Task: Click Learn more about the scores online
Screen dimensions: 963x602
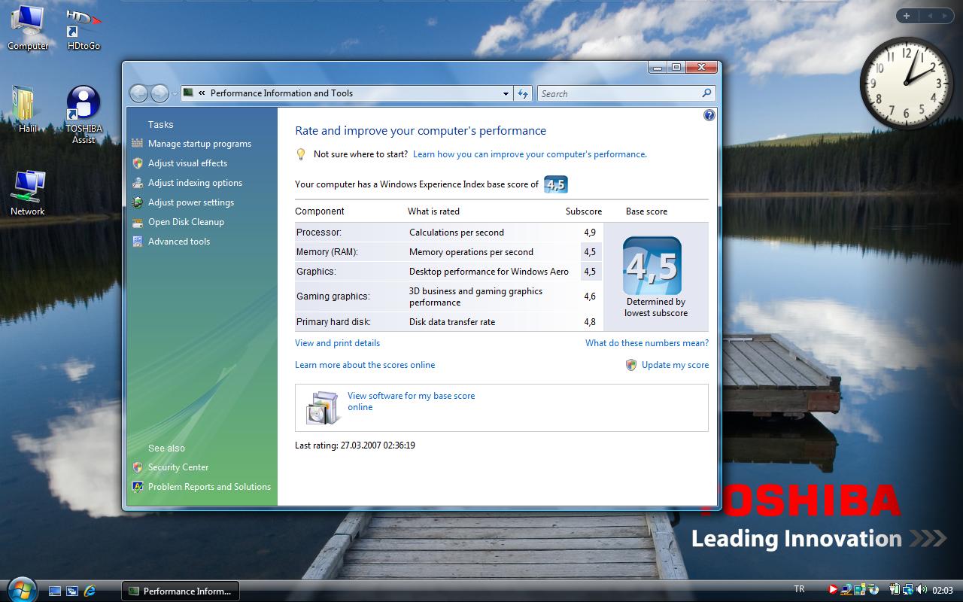Action: [365, 365]
